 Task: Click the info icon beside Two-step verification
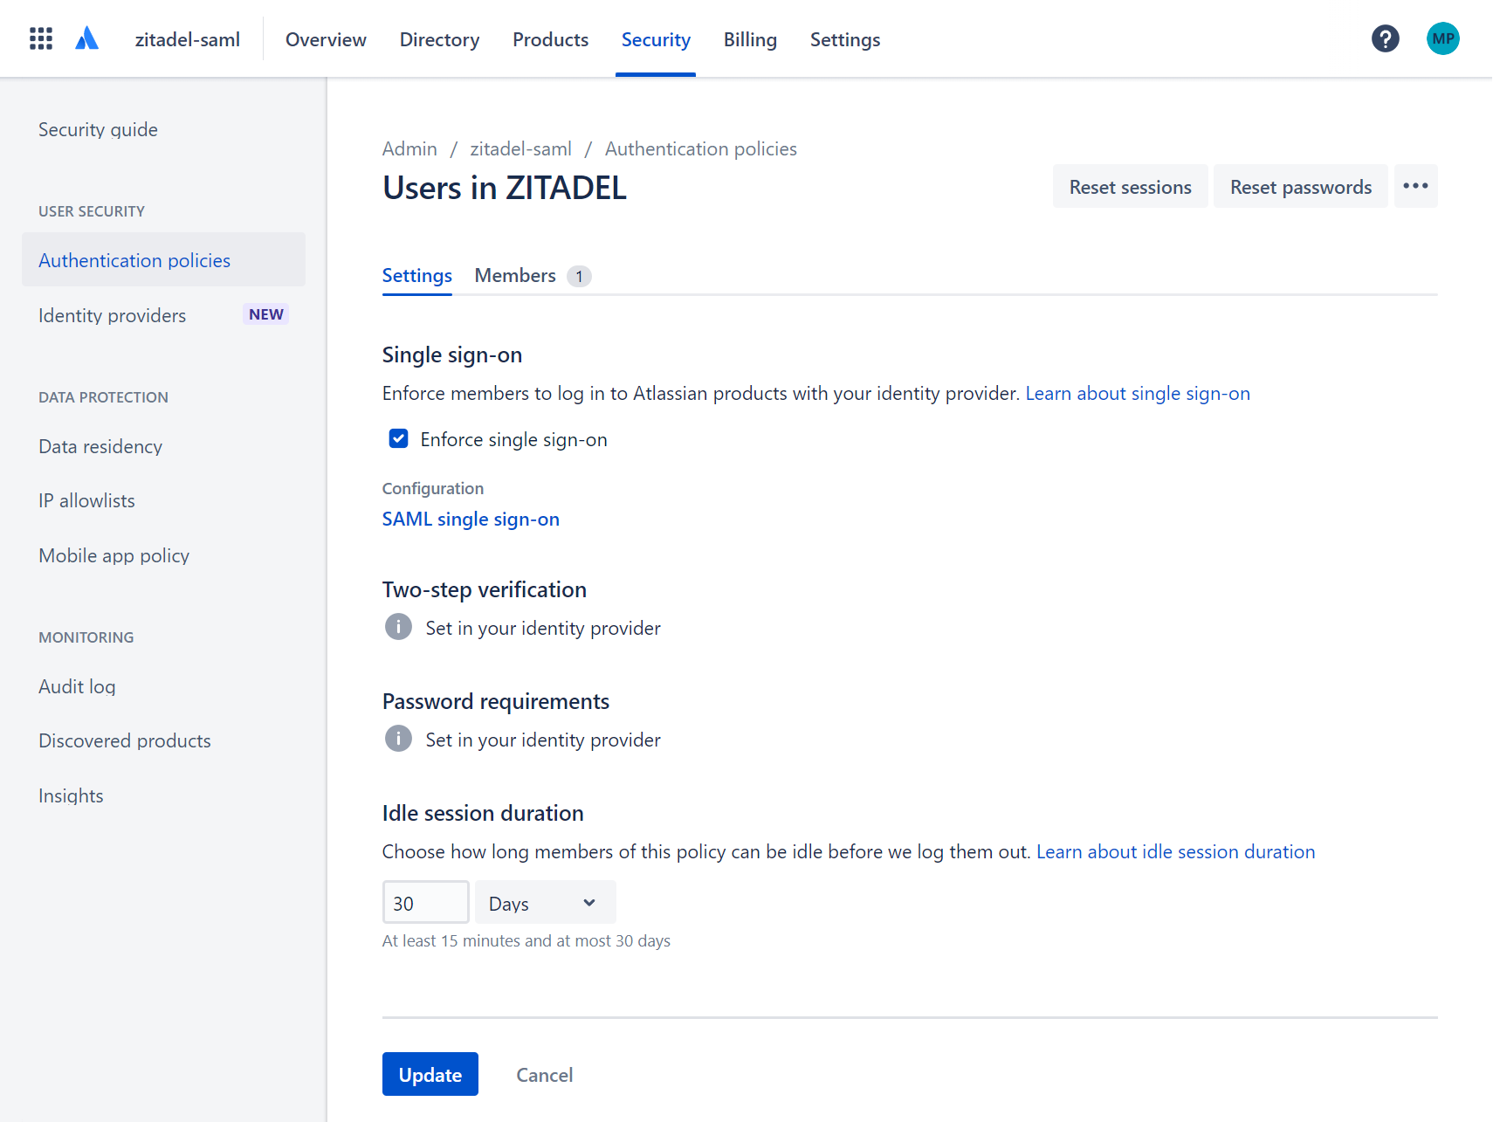[398, 626]
